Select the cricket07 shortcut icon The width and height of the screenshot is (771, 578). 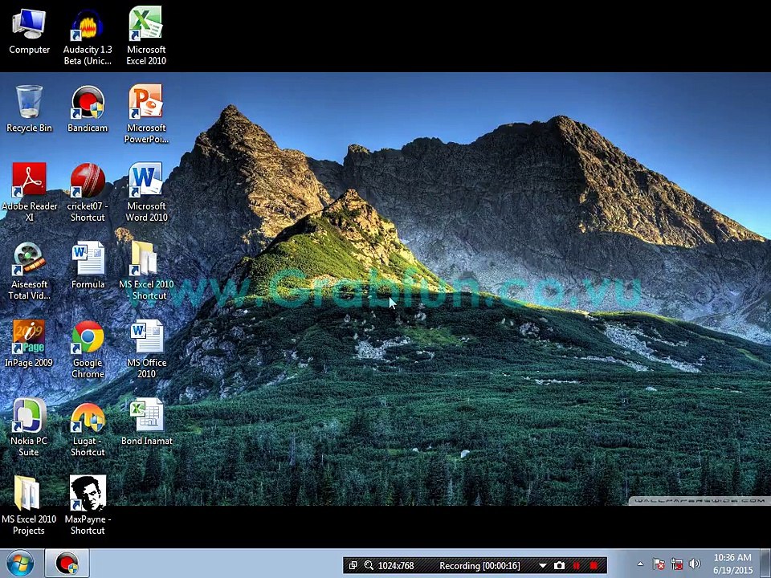pos(87,192)
